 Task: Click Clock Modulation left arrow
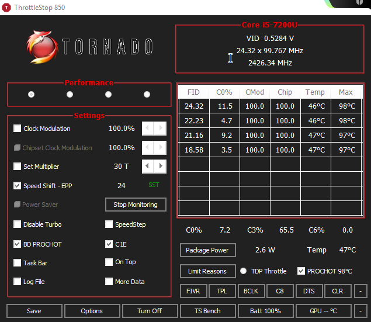tap(148, 129)
